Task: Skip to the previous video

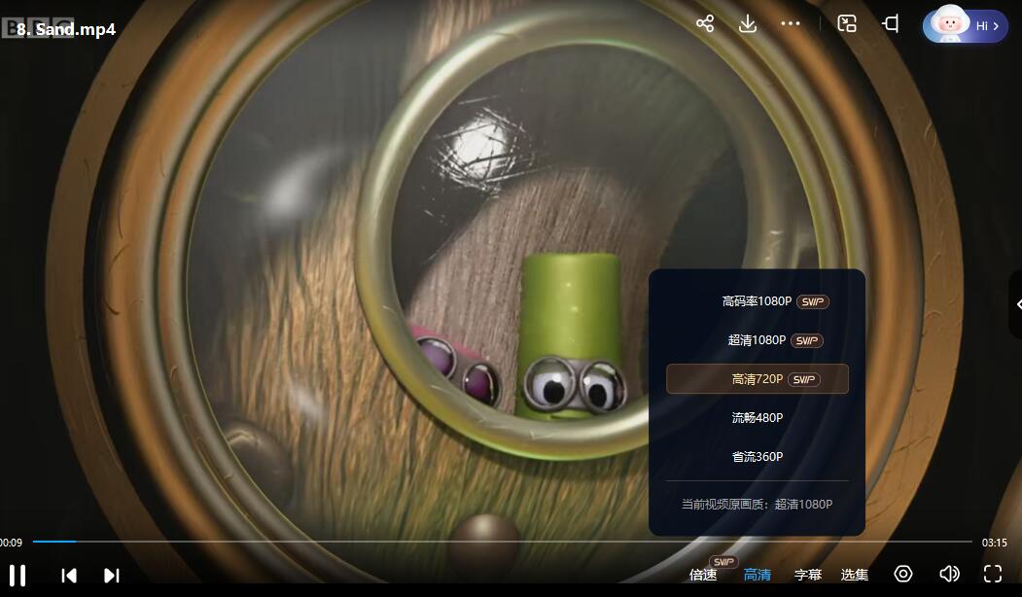Action: 68,575
